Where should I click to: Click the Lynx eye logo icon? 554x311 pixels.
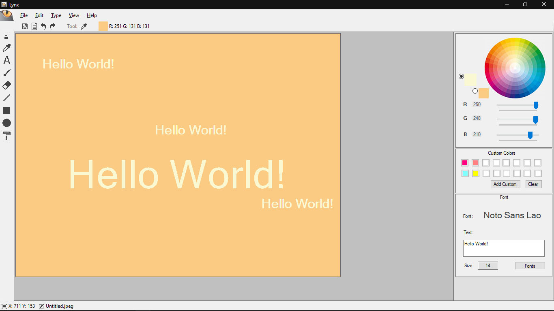tap(7, 15)
